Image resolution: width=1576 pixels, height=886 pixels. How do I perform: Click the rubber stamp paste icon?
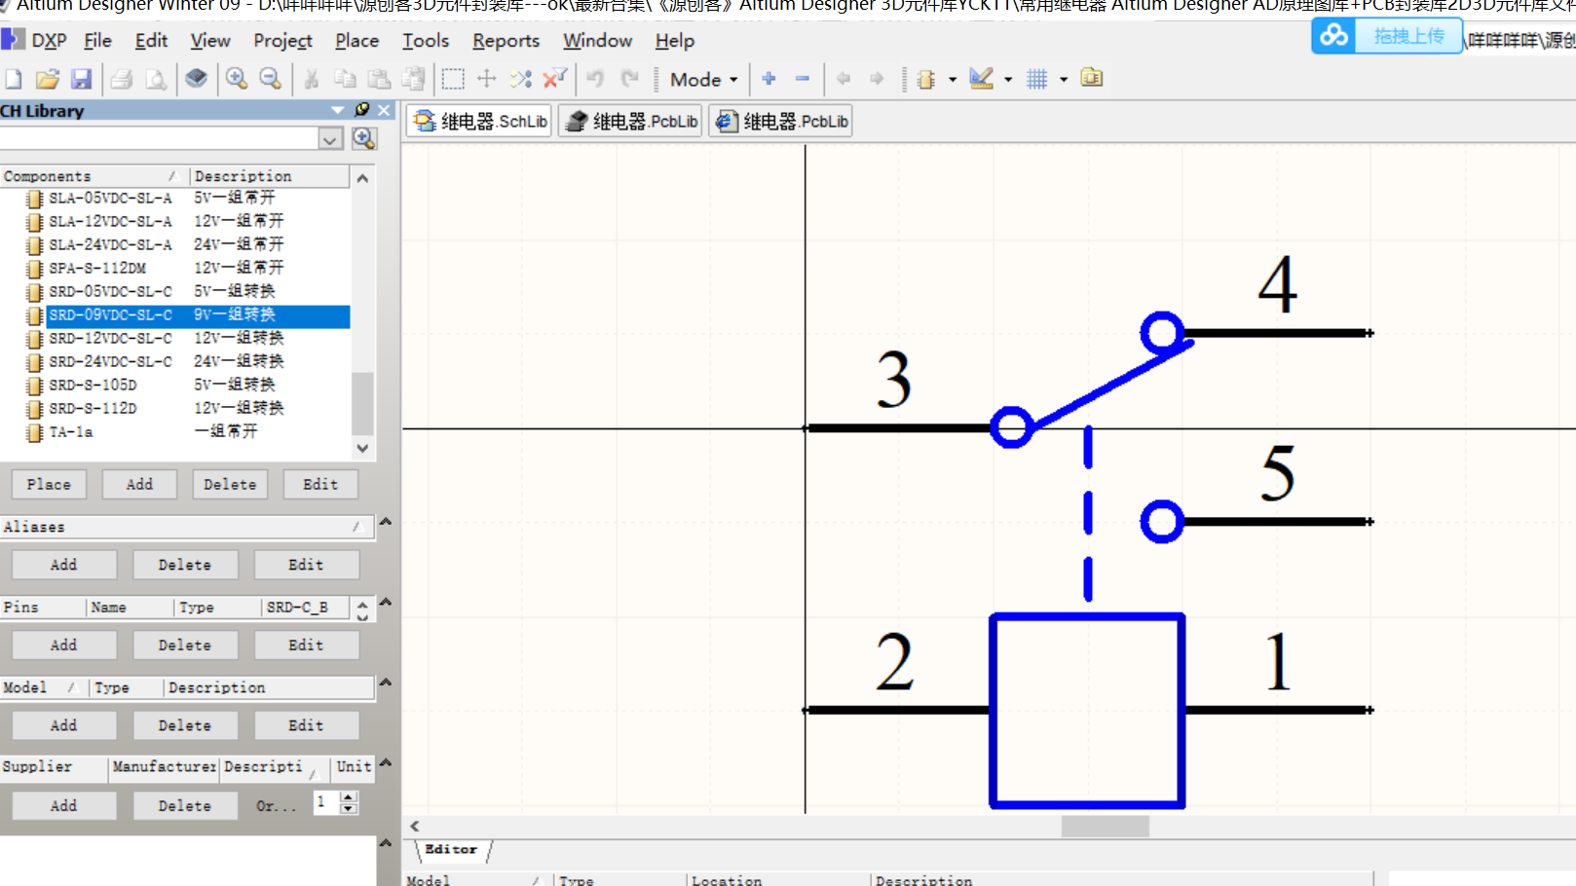click(414, 79)
